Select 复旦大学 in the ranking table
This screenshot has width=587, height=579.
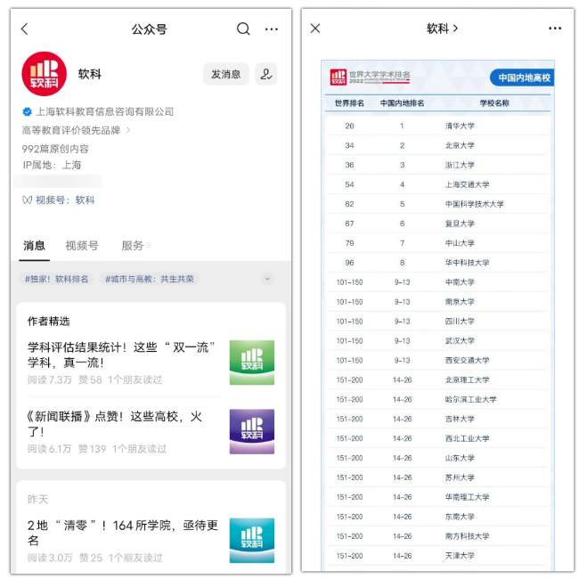[460, 224]
